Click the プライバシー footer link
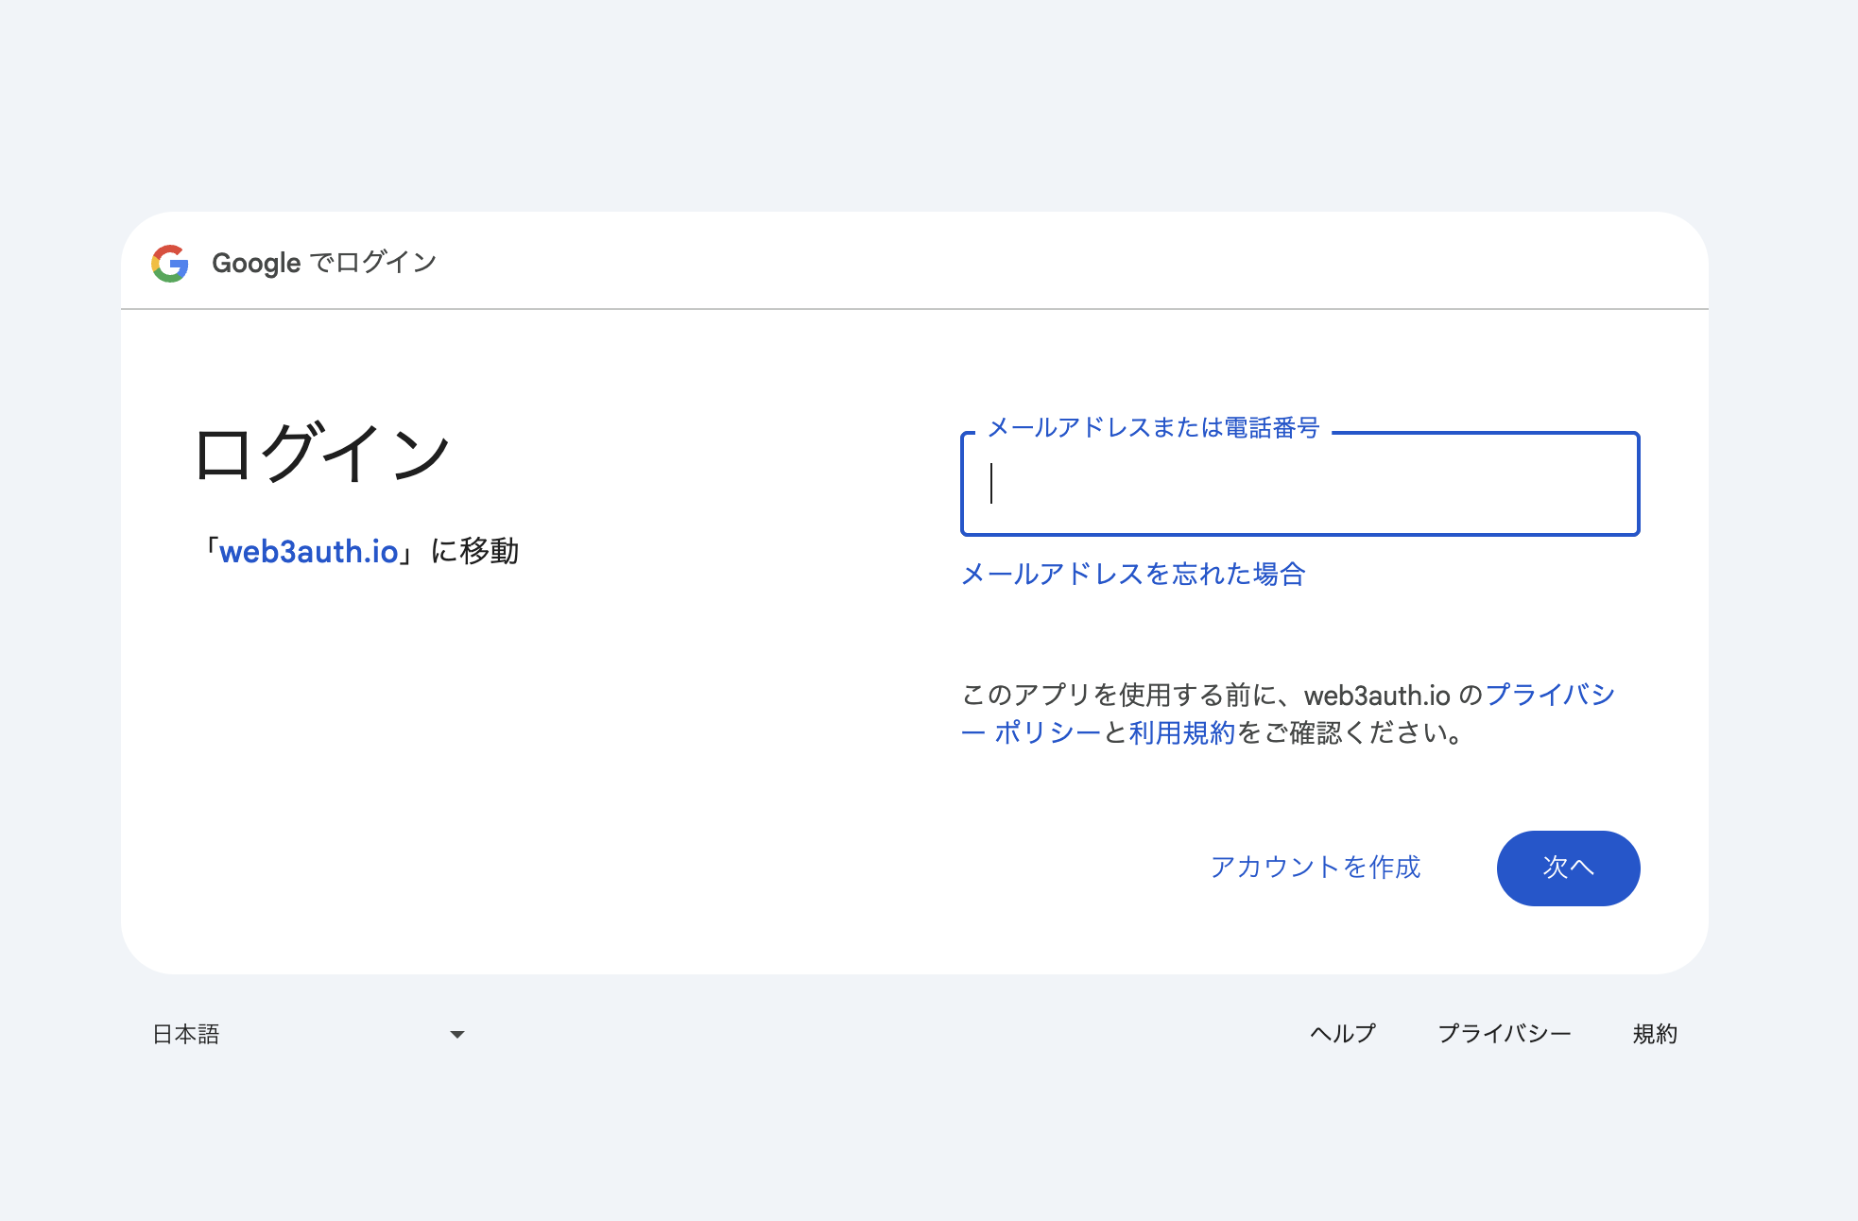 1505,1034
